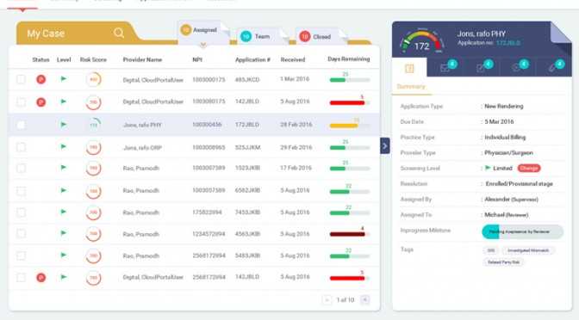
Task: Click the 172 risk gauge in case header
Action: [421, 42]
